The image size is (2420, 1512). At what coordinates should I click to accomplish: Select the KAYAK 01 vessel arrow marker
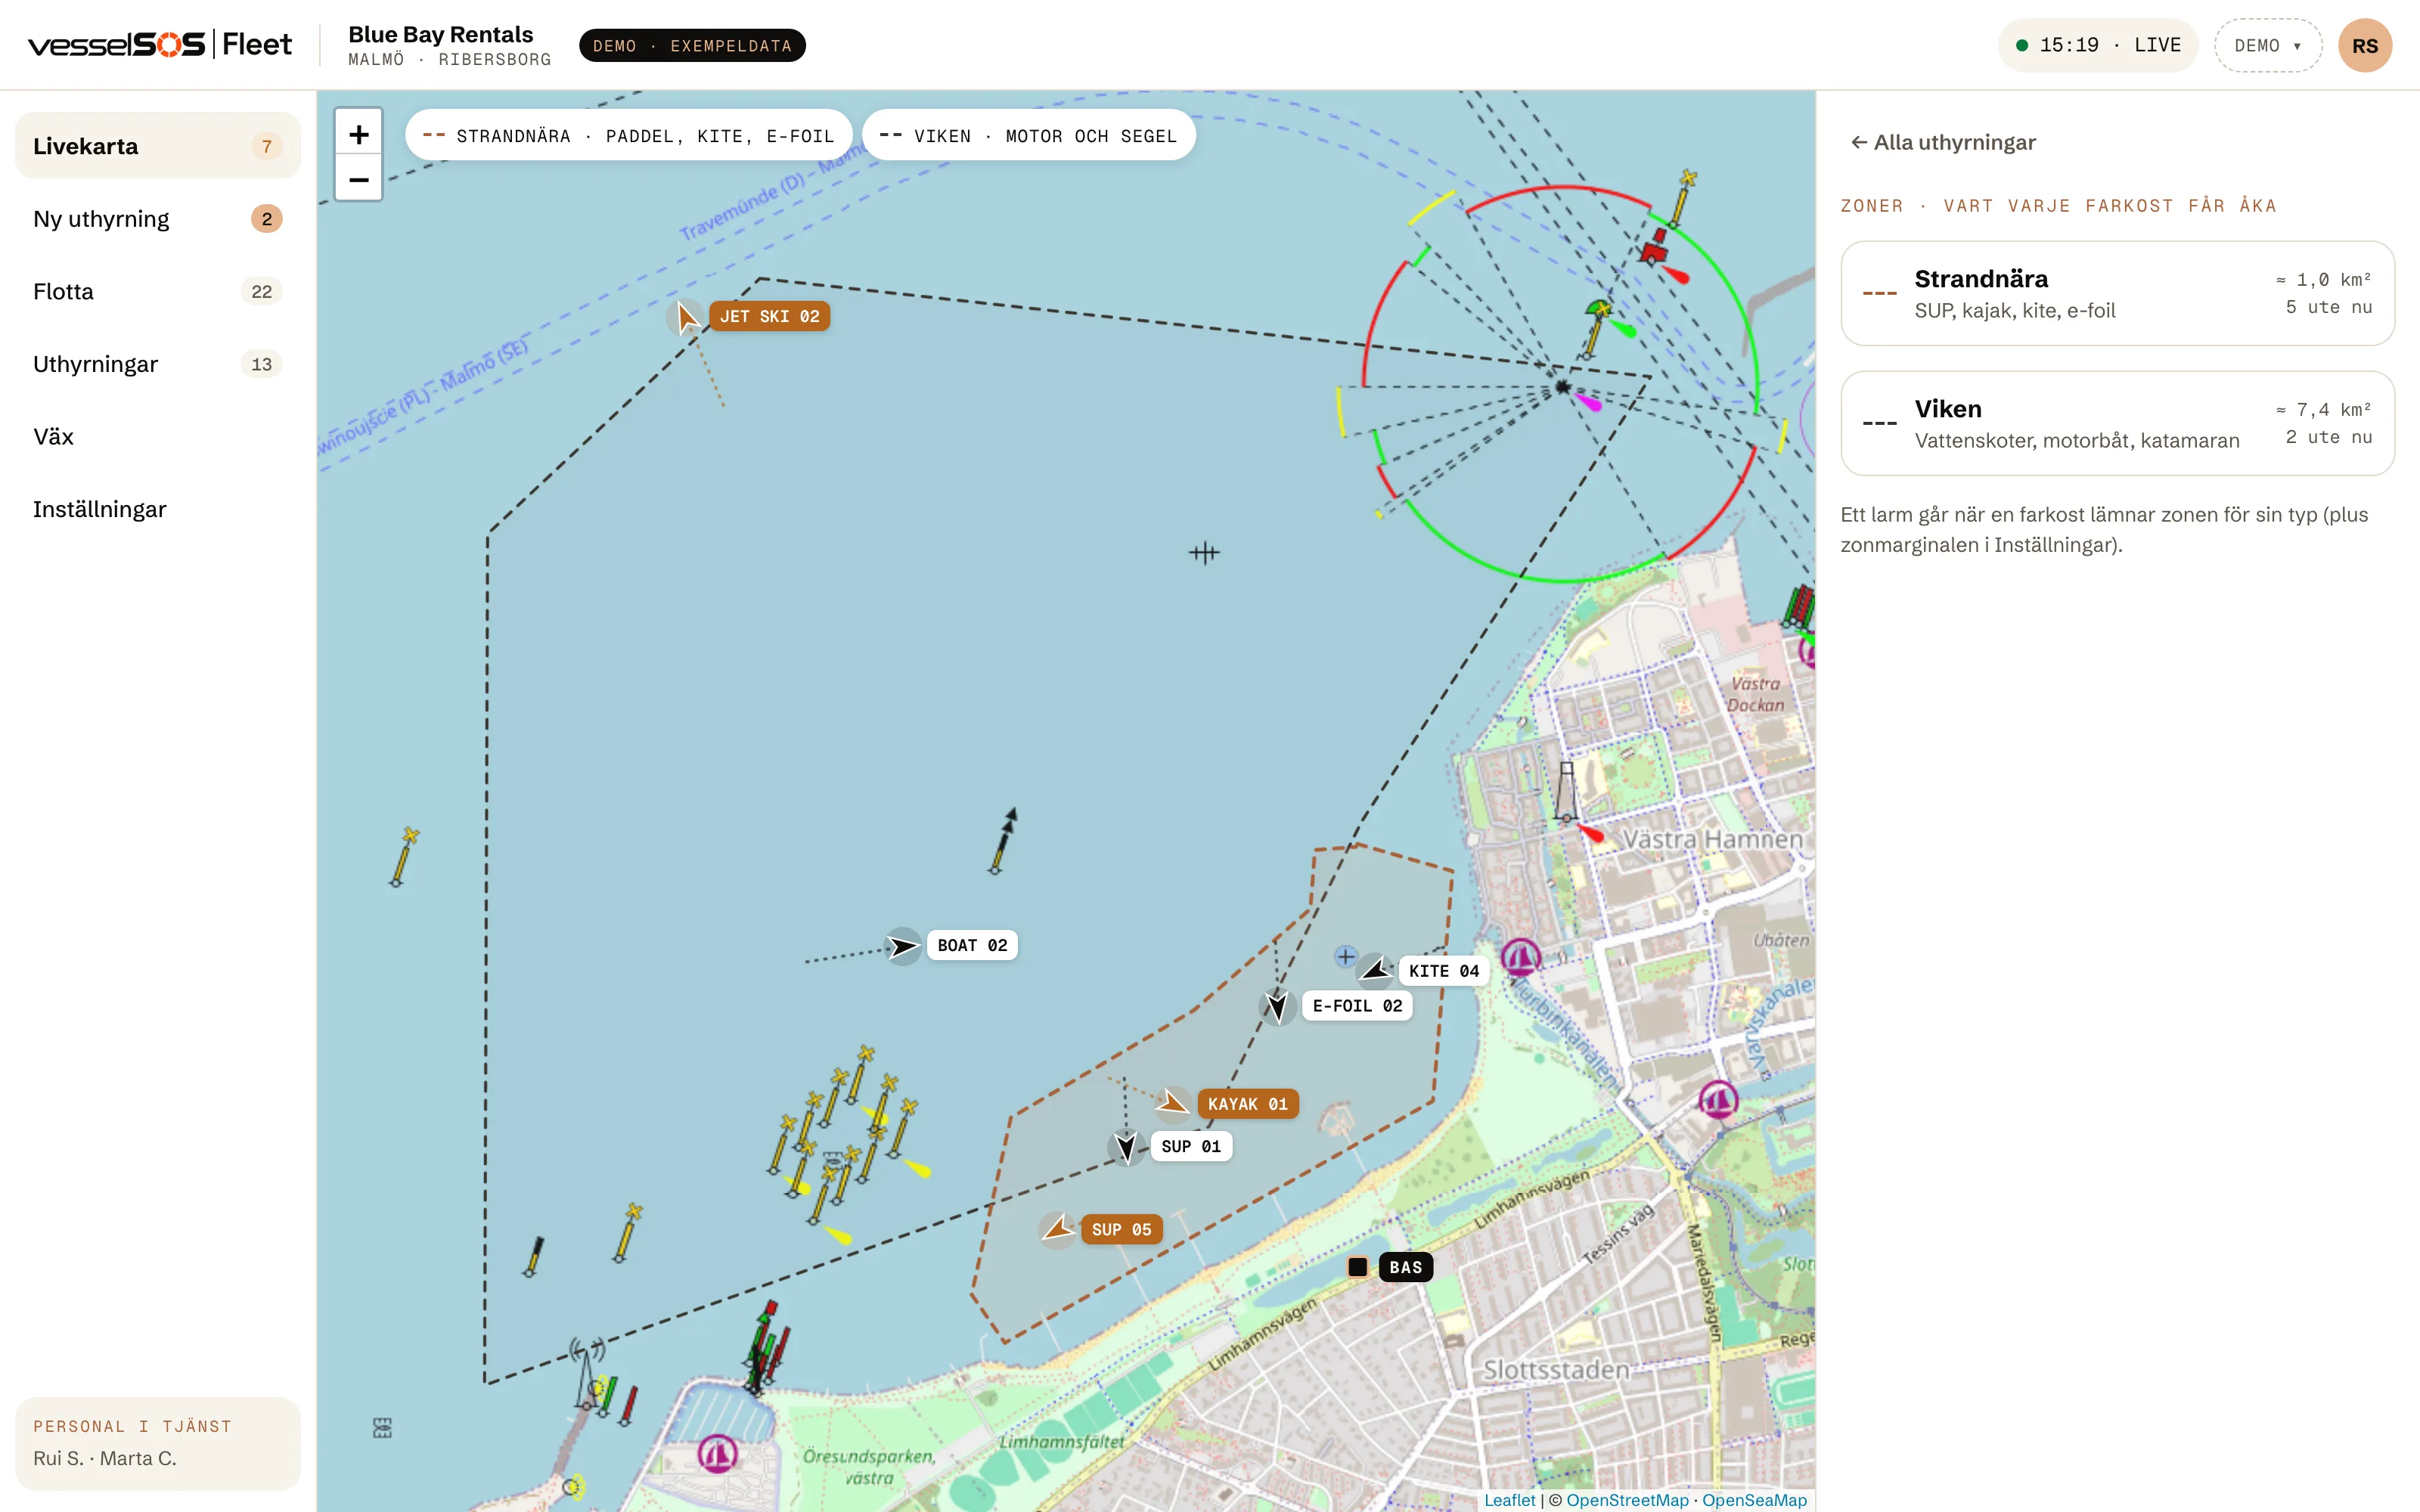point(1172,1104)
